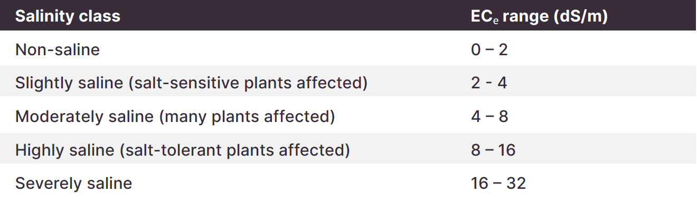Select the 16 – 32 range value
This screenshot has width=697, height=203.
tap(498, 184)
